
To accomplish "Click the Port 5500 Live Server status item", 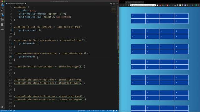I will pos(82,111).
